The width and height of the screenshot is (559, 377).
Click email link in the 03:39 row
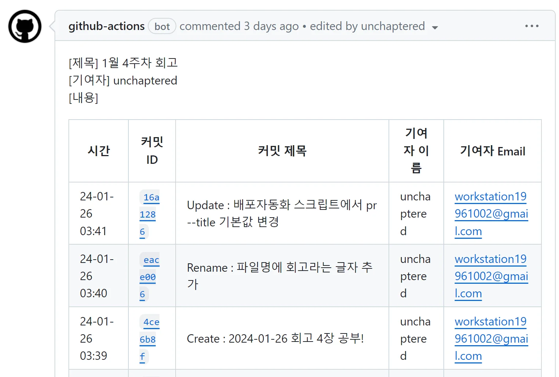pos(491,339)
